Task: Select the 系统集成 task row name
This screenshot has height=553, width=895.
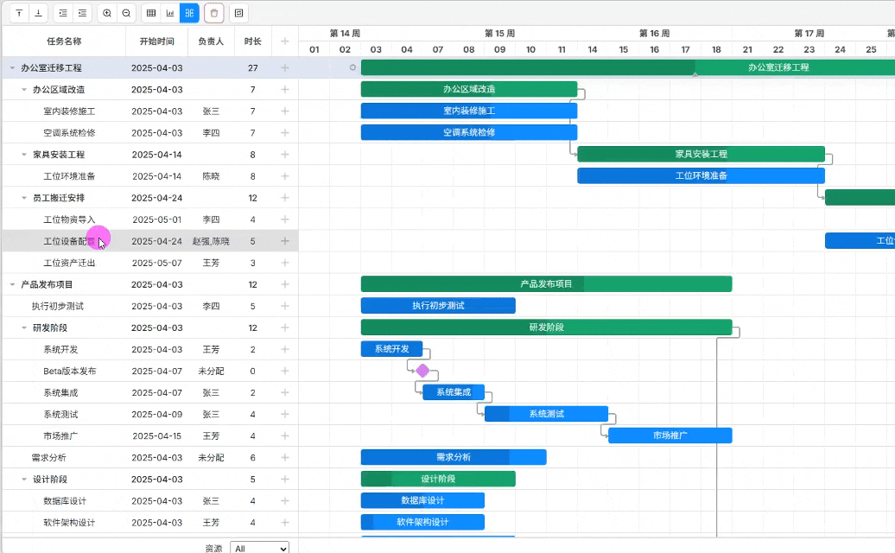Action: (60, 392)
